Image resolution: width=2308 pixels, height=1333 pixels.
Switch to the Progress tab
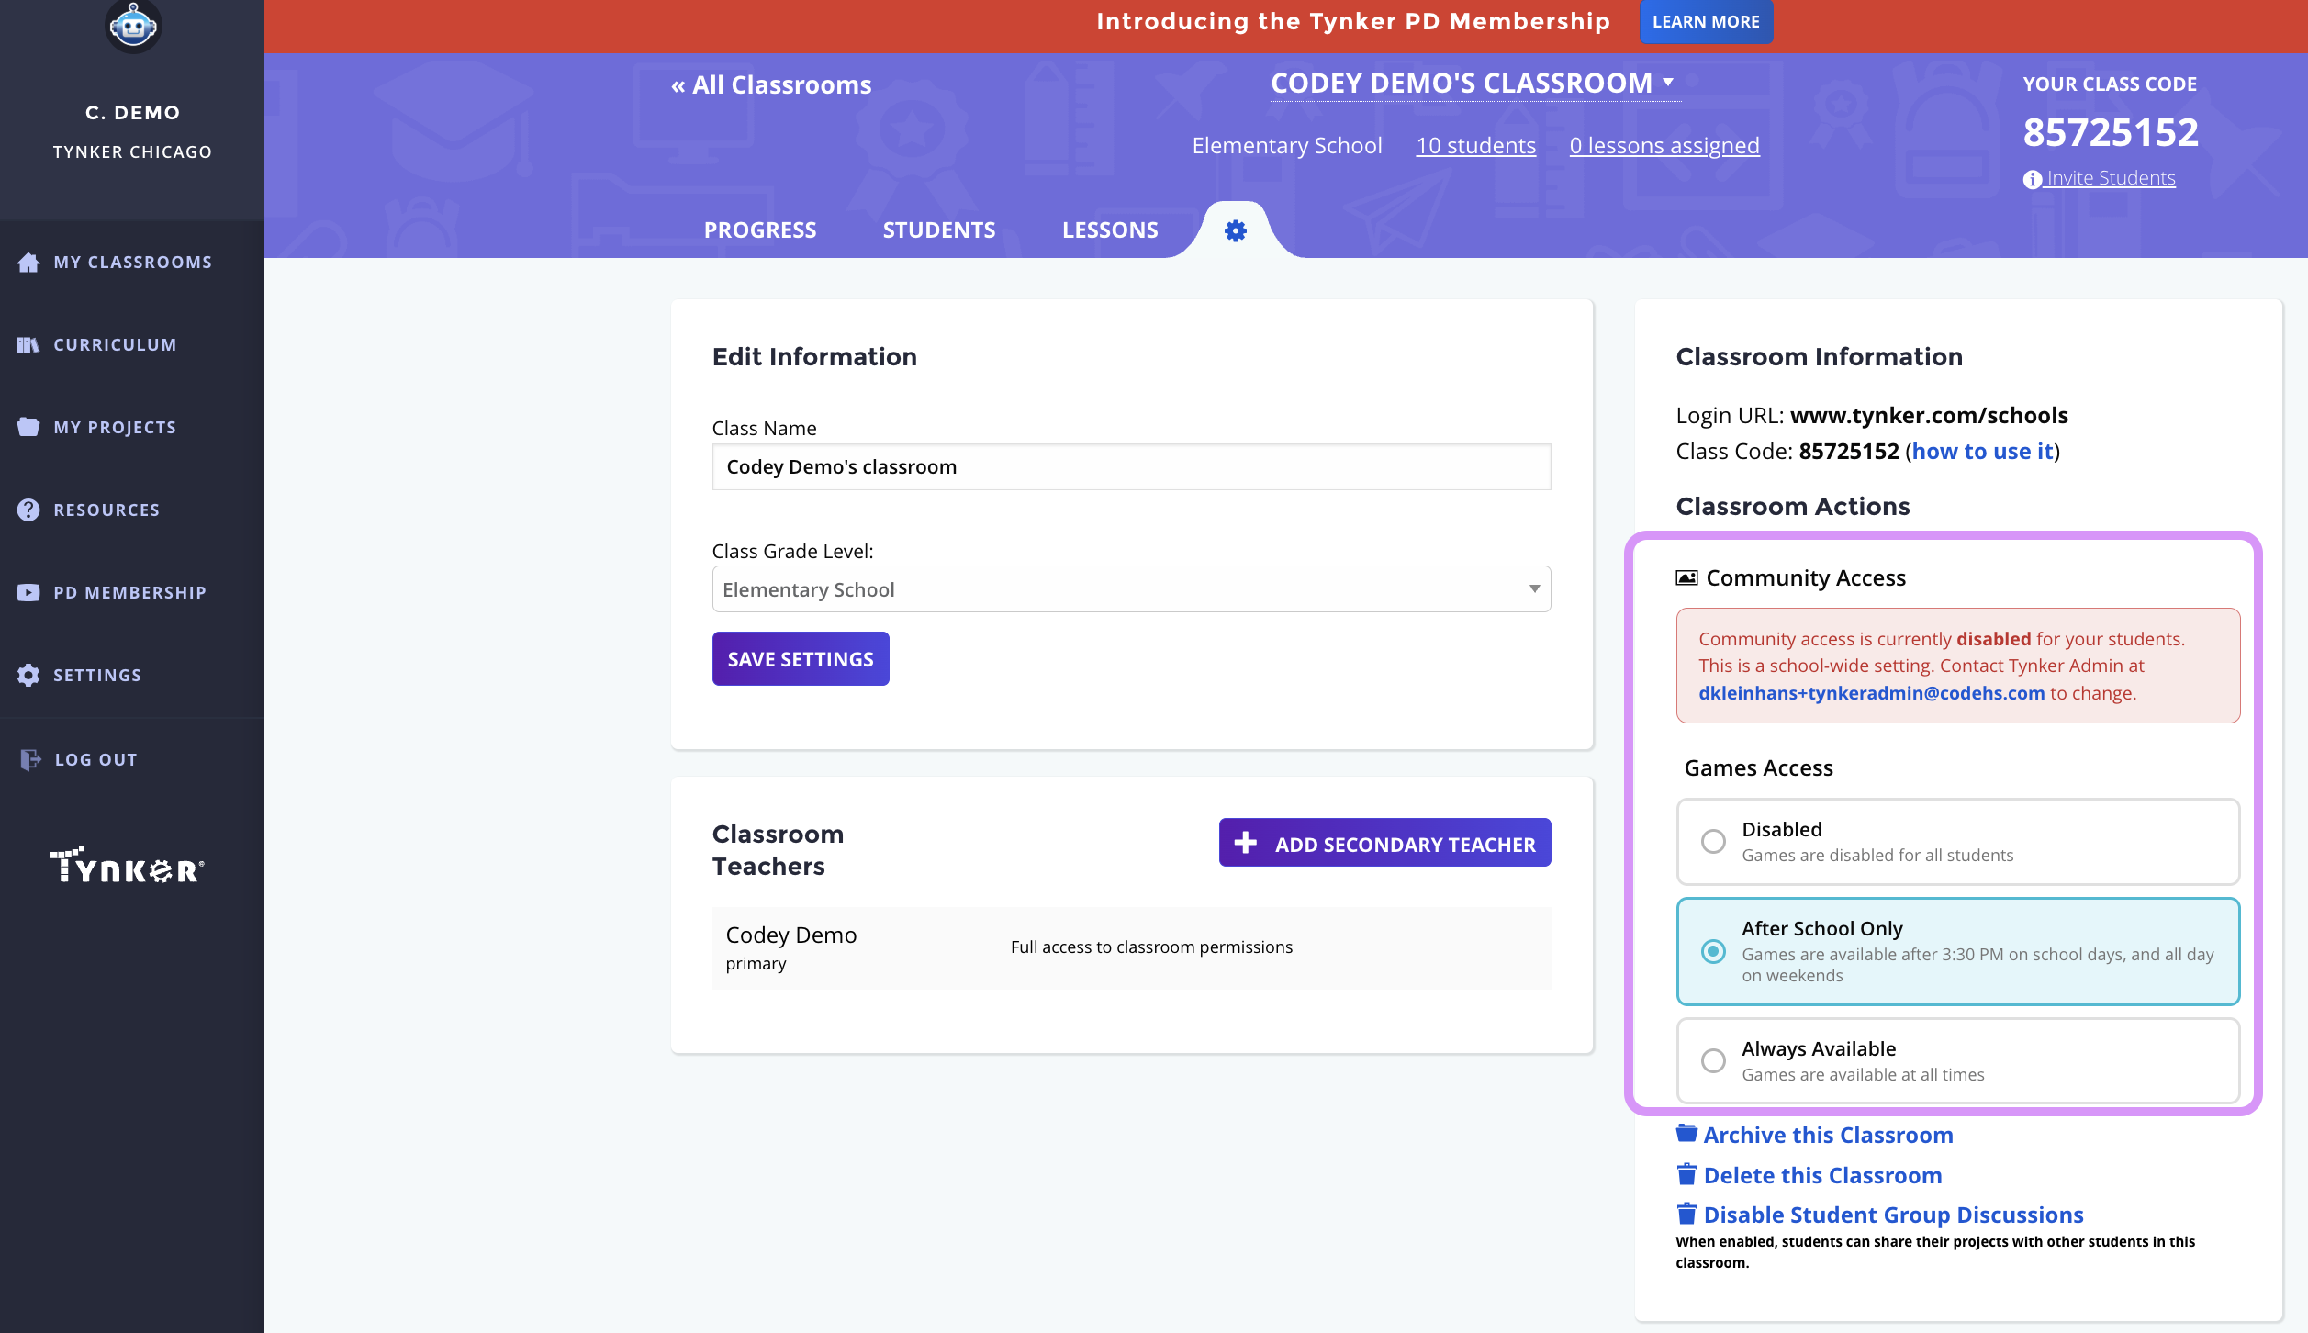760,230
